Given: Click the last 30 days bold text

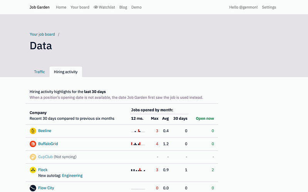Looking at the screenshot, I should tap(95, 92).
